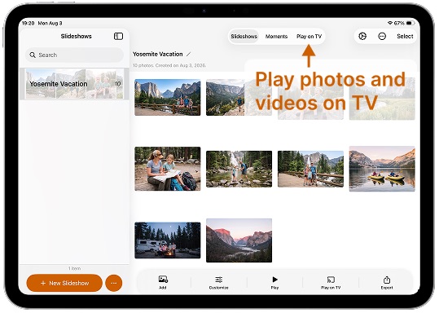Open the RV campfire night photo
The image size is (439, 313).
pyautogui.click(x=168, y=240)
